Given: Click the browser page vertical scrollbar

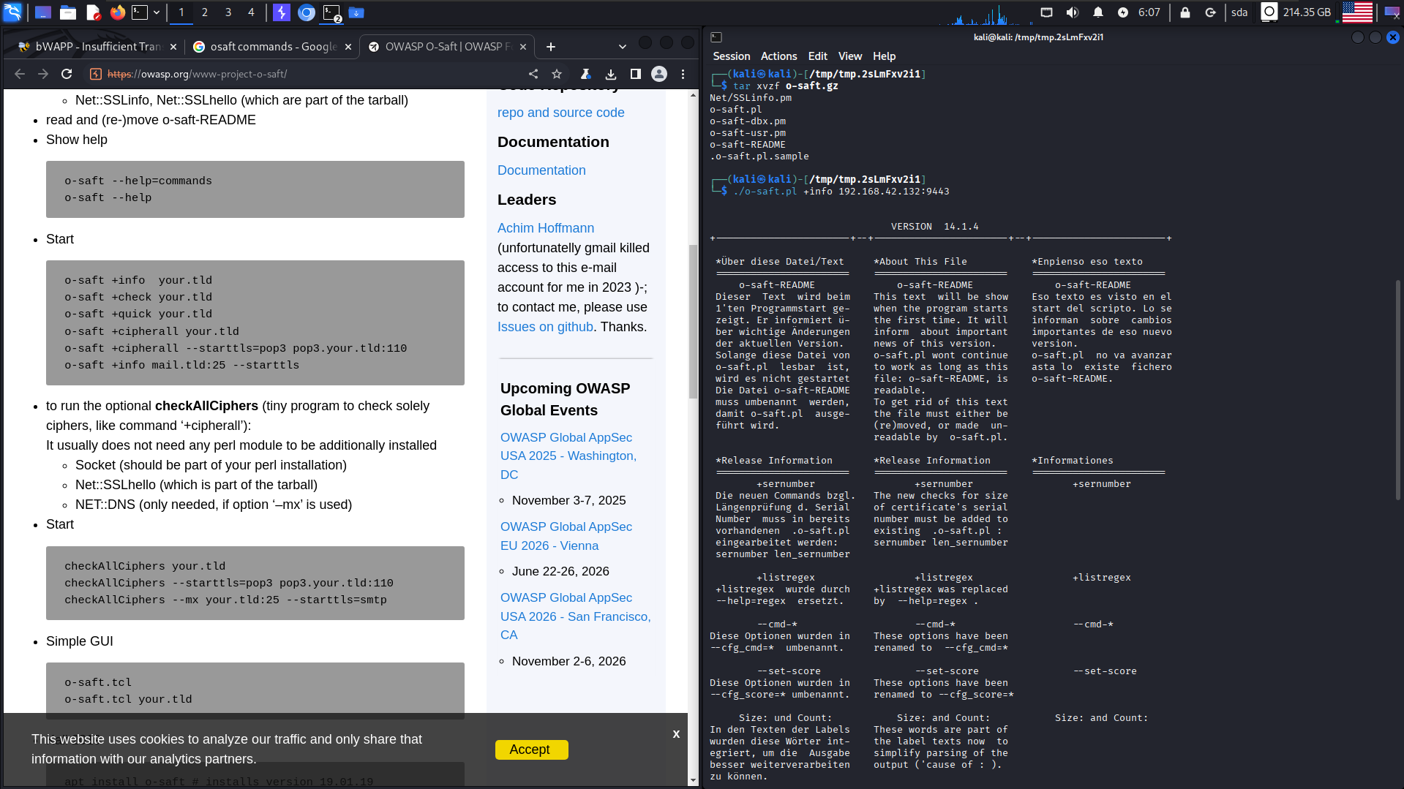Looking at the screenshot, I should (693, 322).
